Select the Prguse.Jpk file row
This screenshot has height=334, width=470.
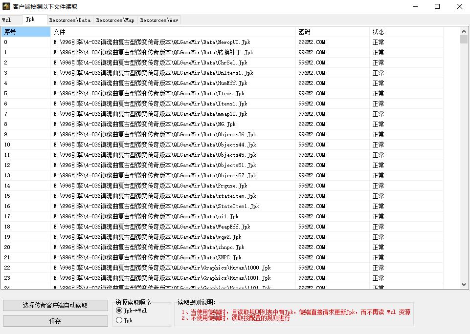[x=222, y=186]
